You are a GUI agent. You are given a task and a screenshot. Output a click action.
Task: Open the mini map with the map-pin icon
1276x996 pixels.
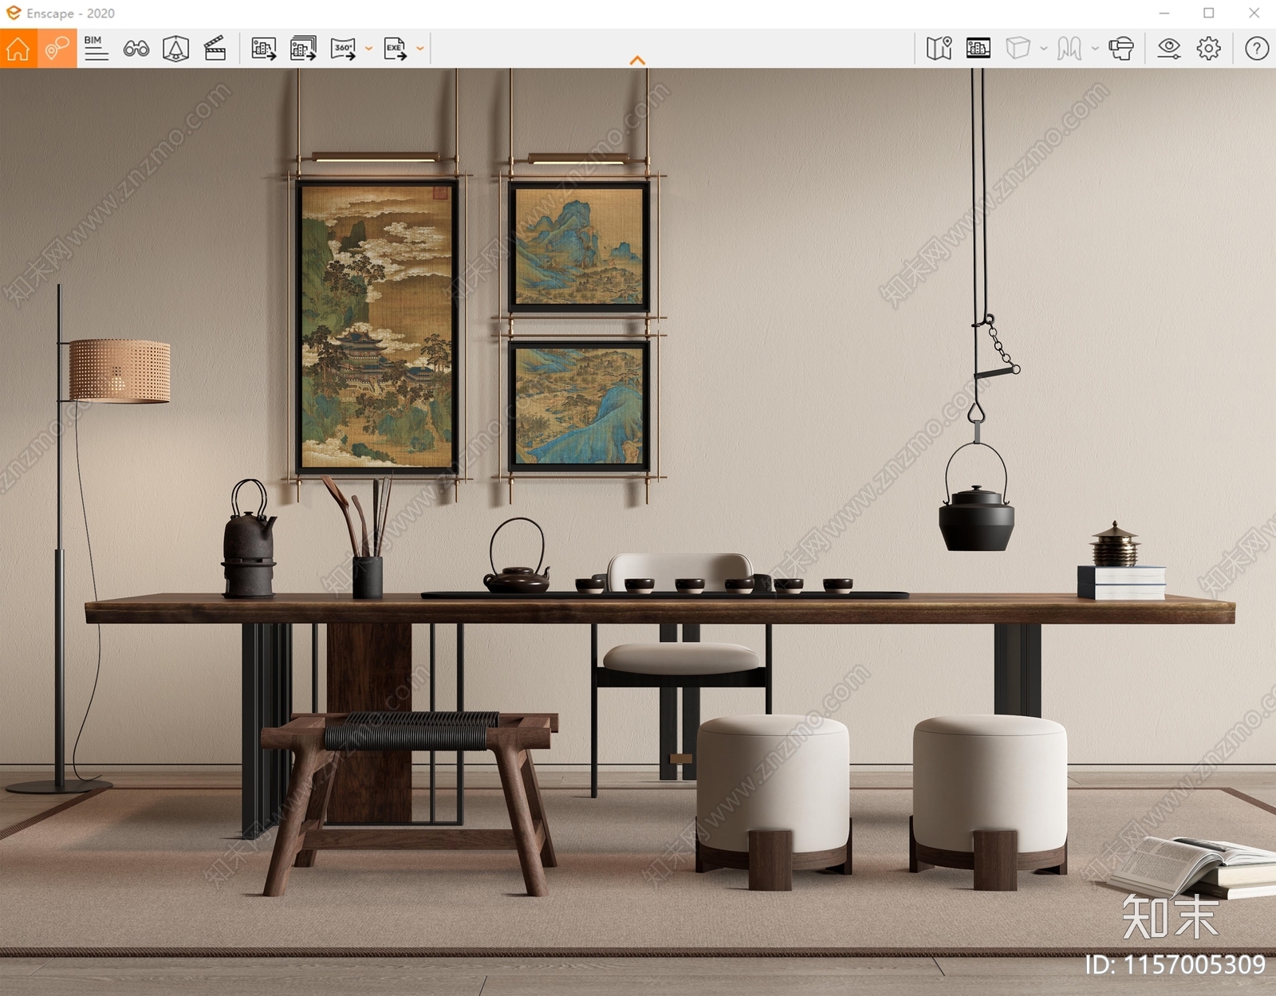tap(939, 49)
